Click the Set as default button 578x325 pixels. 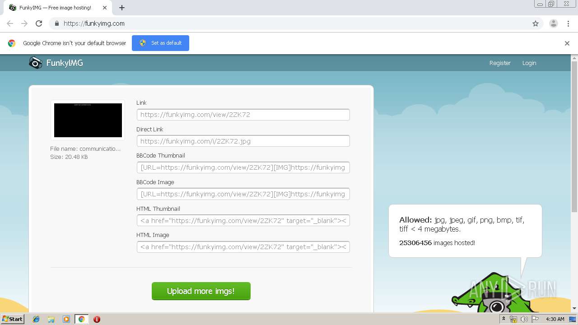(x=160, y=43)
